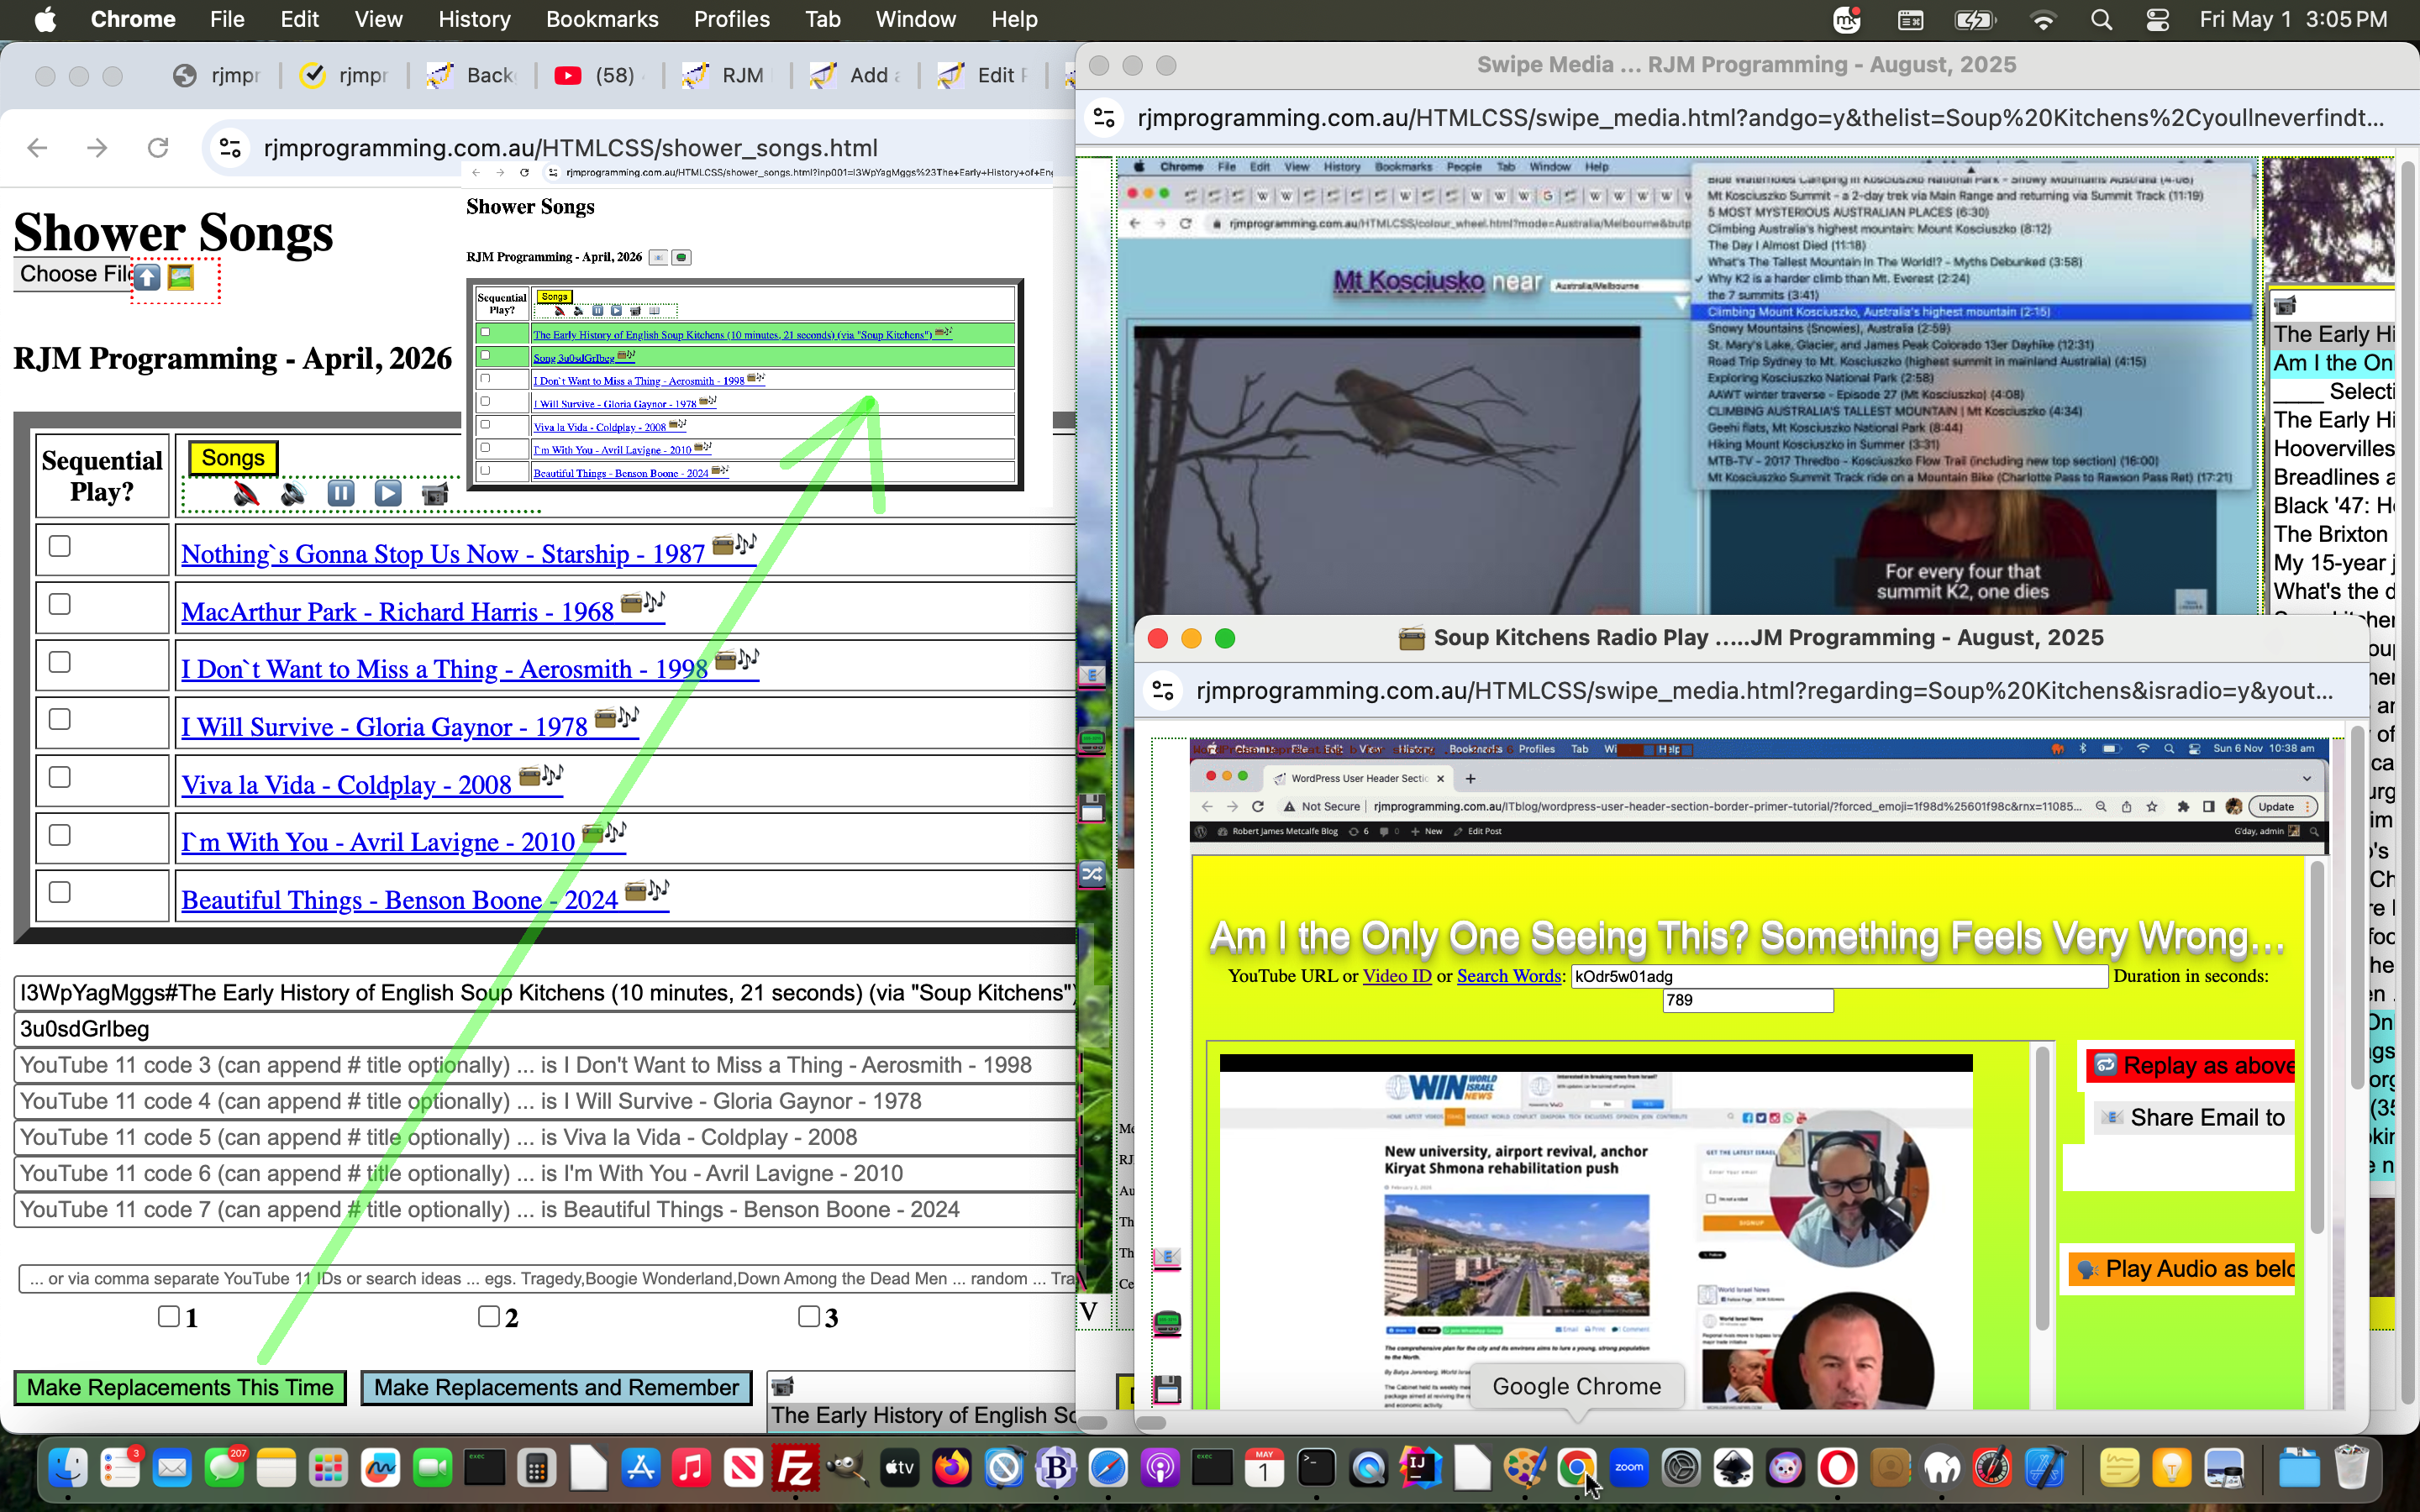Open site info in the Soup Kitchens Radio Play window
Image resolution: width=2420 pixels, height=1512 pixels.
[1164, 691]
